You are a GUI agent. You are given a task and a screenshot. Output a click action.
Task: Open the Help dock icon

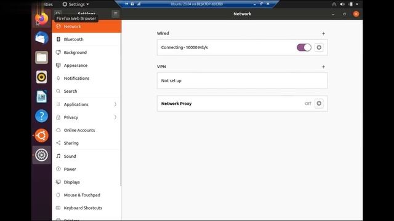click(41, 116)
